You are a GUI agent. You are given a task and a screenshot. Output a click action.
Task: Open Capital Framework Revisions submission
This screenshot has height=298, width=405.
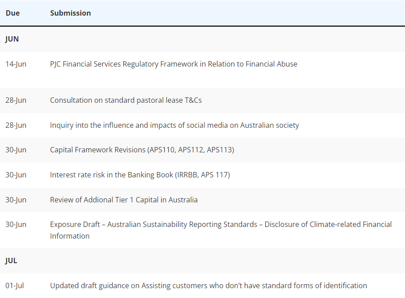point(142,150)
